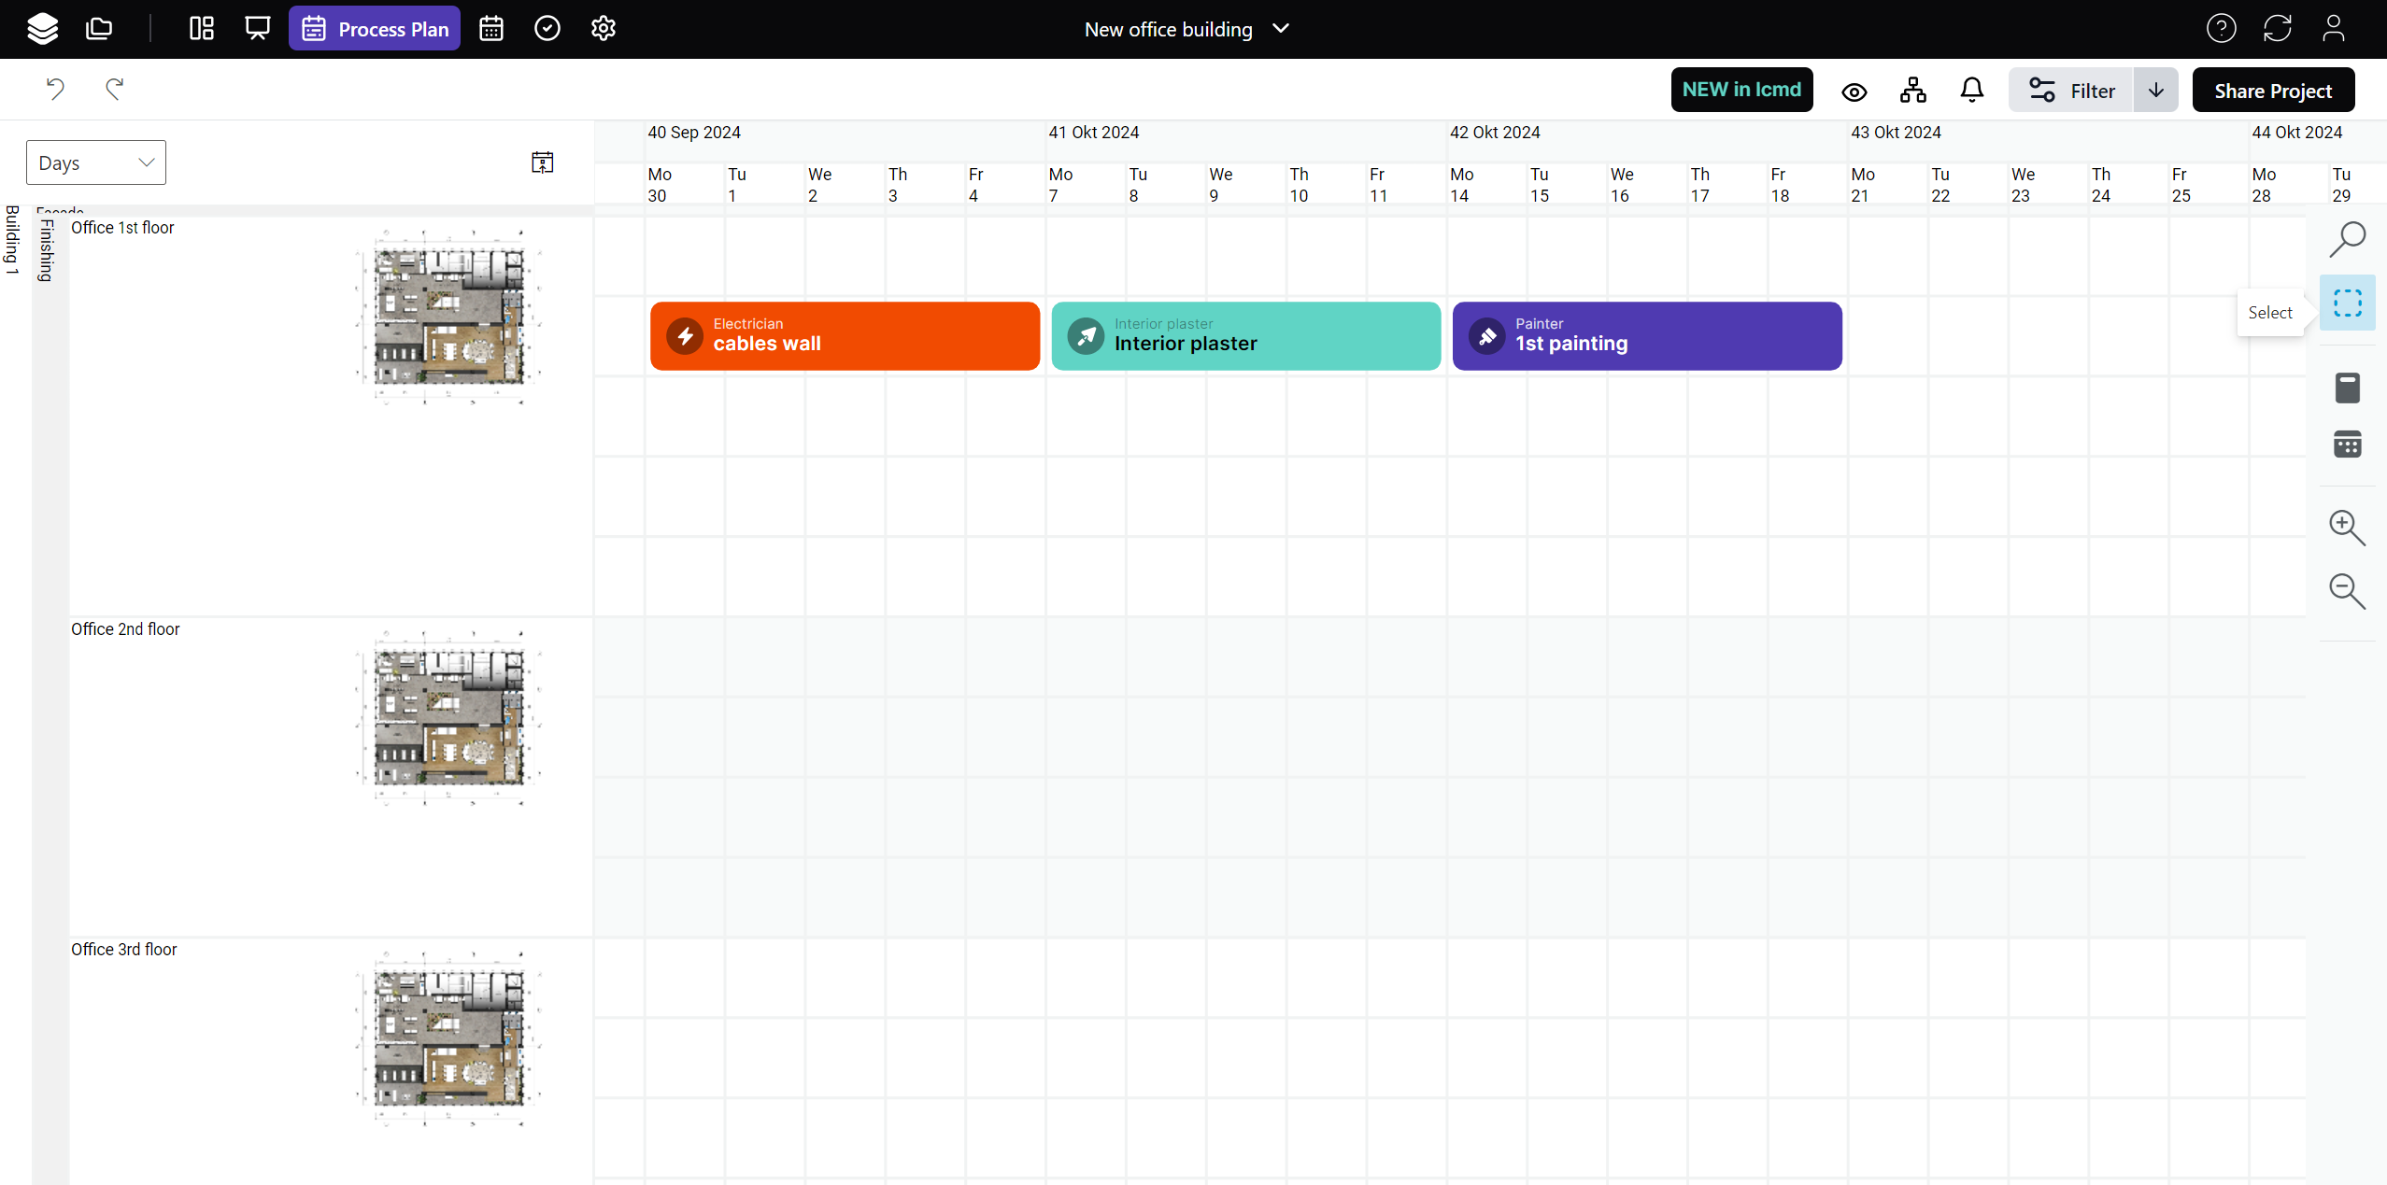Switch to the Process Plan tab
Screen dimensions: 2387x1185
pyautogui.click(x=375, y=29)
